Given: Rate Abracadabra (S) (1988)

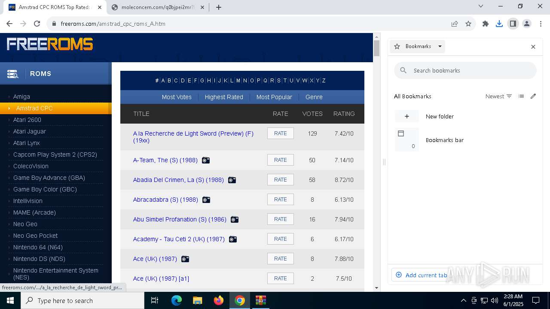Looking at the screenshot, I should (281, 200).
